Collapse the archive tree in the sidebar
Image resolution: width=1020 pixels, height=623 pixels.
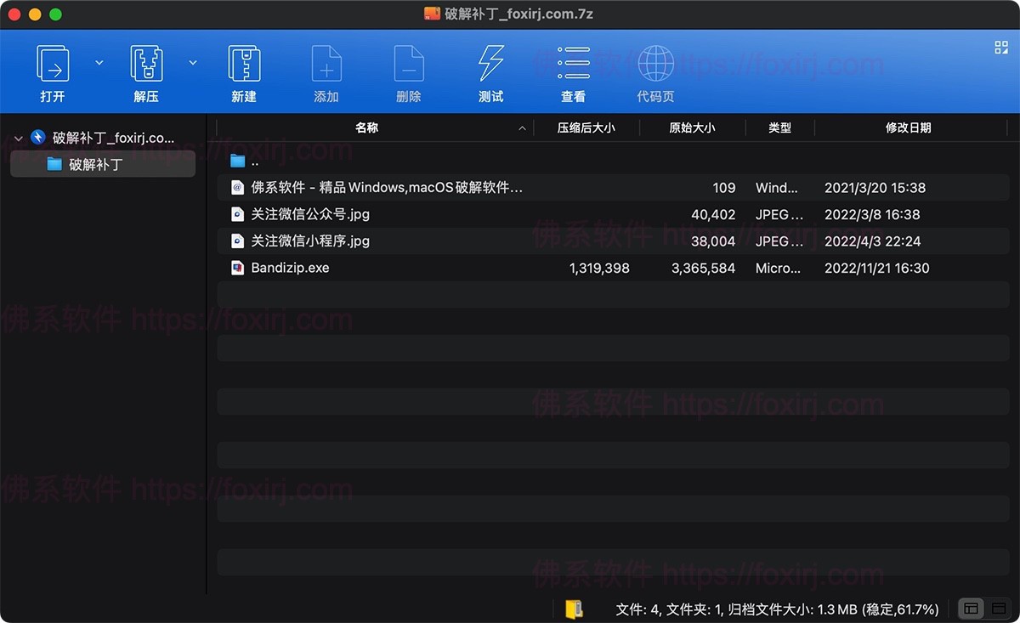point(17,137)
